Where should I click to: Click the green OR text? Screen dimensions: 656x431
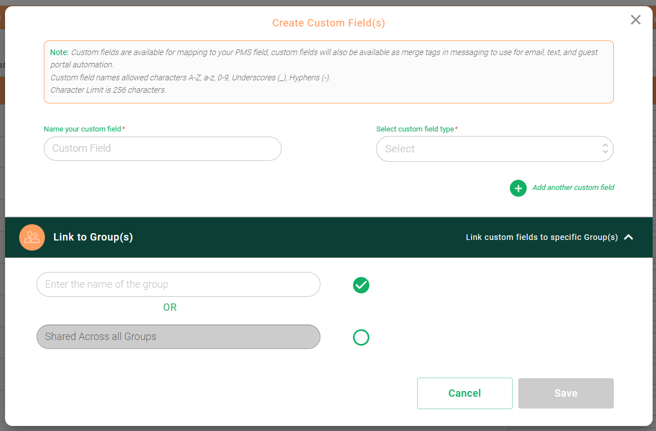point(170,307)
